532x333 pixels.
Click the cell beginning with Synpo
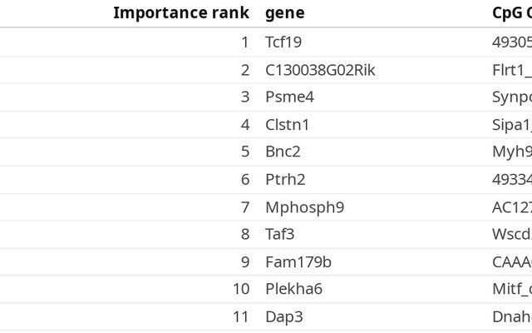pyautogui.click(x=511, y=97)
